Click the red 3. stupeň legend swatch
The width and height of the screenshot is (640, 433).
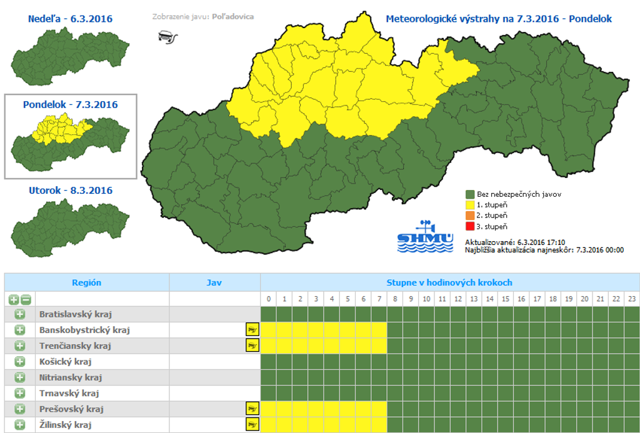(471, 226)
